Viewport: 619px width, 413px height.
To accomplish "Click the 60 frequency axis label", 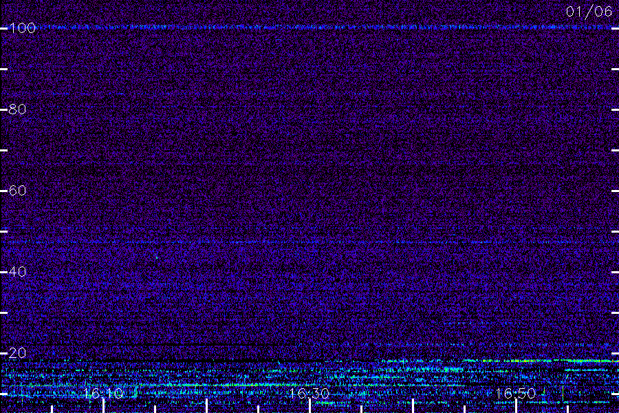I will click(17, 191).
